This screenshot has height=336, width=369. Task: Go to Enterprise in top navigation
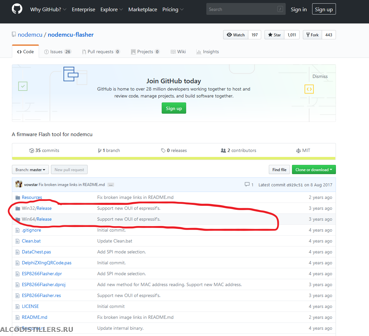(x=84, y=9)
